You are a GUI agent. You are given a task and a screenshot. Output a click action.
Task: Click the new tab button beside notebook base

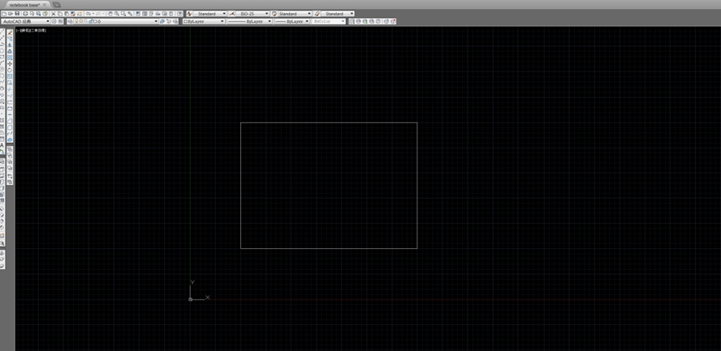click(x=57, y=5)
